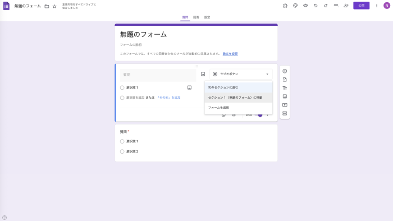Viewport: 393px width, 221px height.
Task: Add a question with the plus-circle icon
Action: (x=285, y=71)
